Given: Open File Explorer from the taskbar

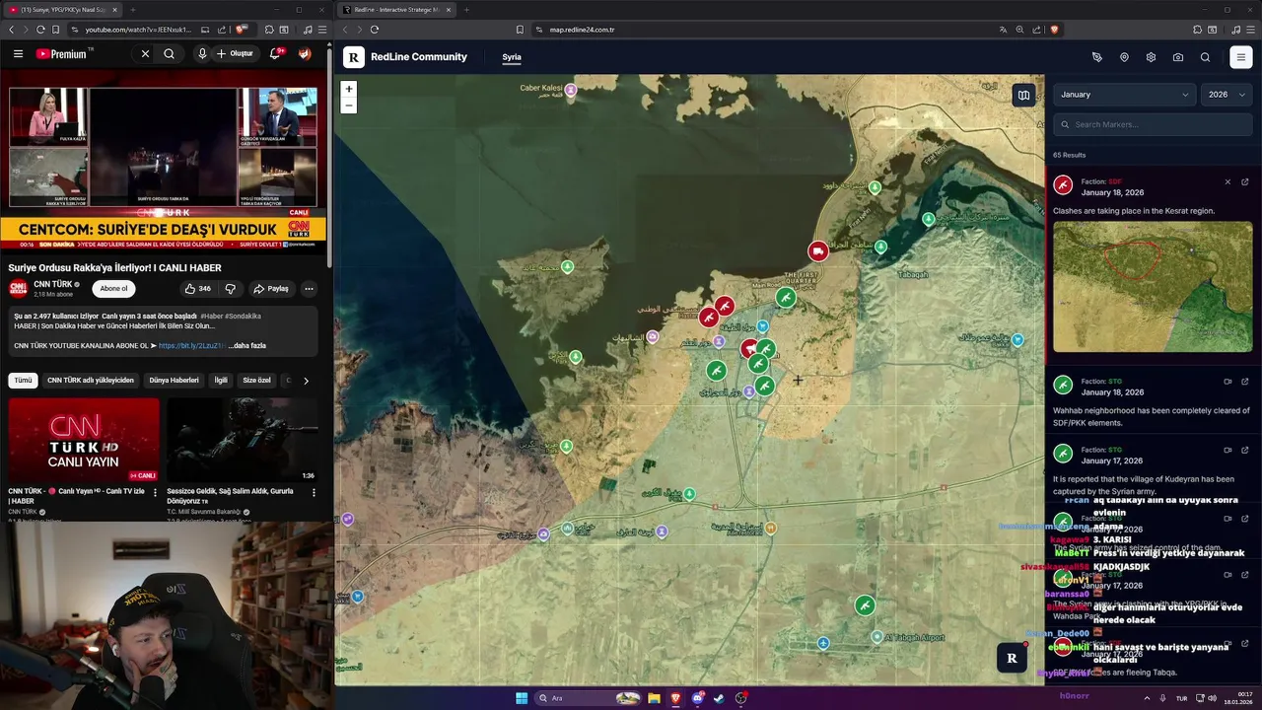Looking at the screenshot, I should pos(654,698).
